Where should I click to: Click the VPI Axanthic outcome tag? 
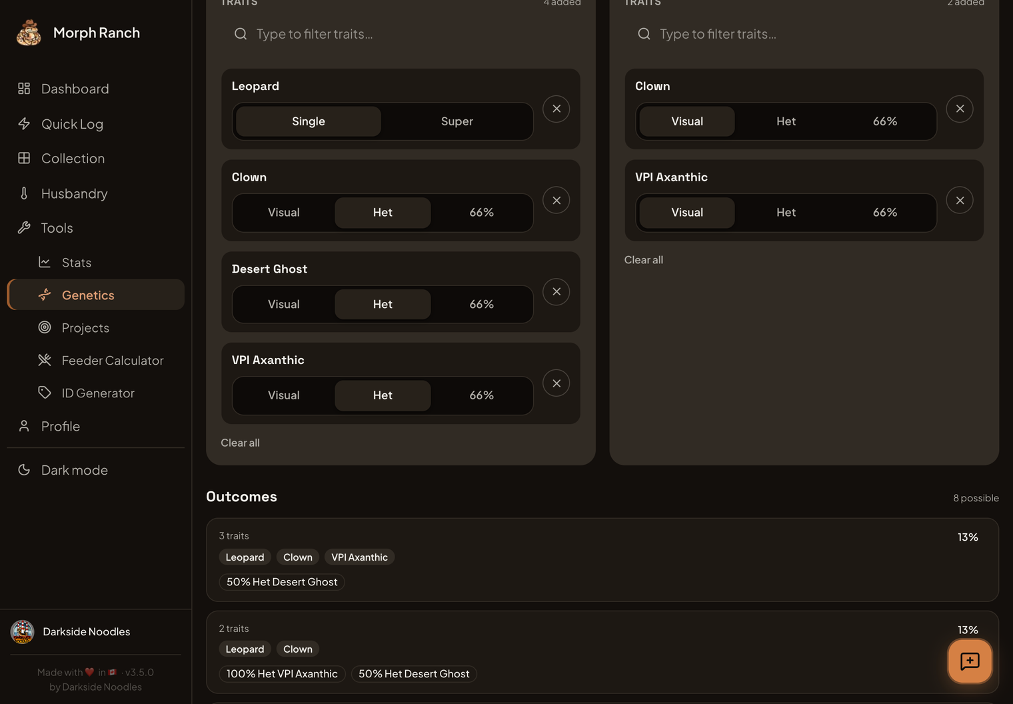point(359,557)
